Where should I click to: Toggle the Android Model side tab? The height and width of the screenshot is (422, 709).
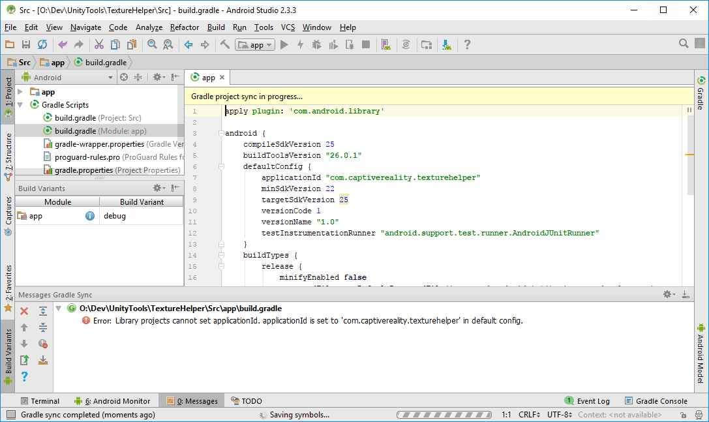click(701, 354)
